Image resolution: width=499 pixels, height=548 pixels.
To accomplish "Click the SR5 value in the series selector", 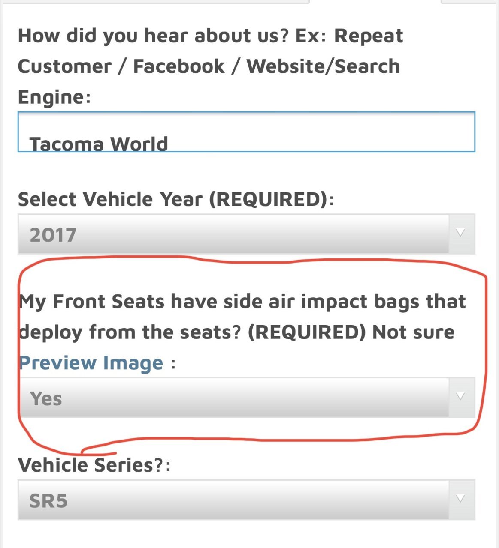I will tap(48, 501).
